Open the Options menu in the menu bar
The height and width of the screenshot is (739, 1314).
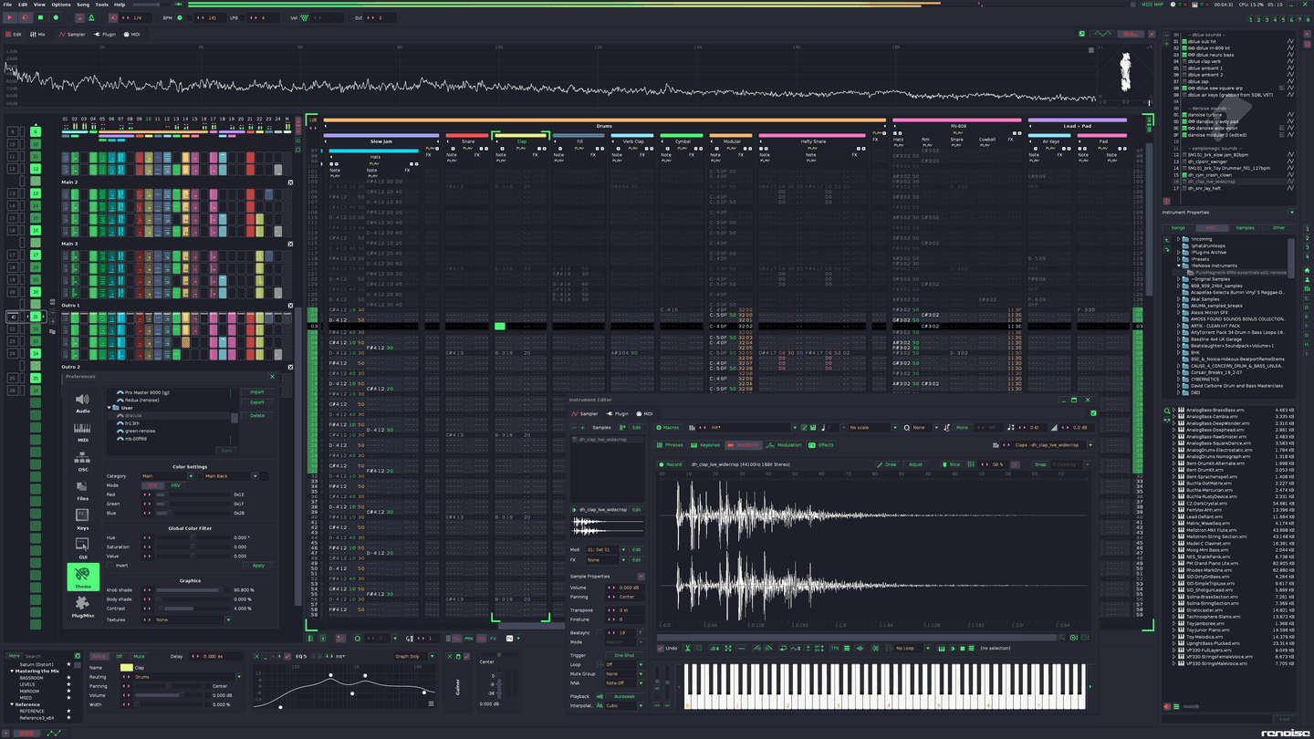tap(60, 4)
